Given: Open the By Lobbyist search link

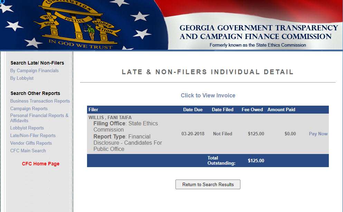Looking at the screenshot, I should point(22,78).
